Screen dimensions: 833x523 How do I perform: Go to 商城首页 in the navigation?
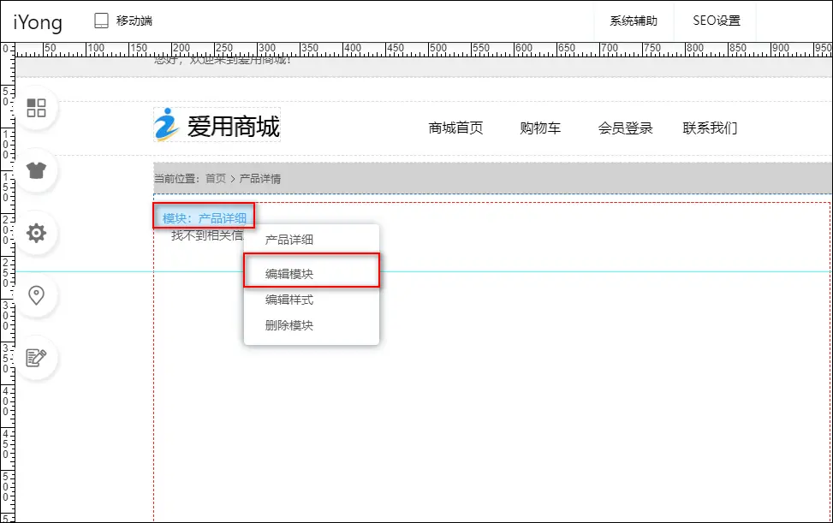455,128
